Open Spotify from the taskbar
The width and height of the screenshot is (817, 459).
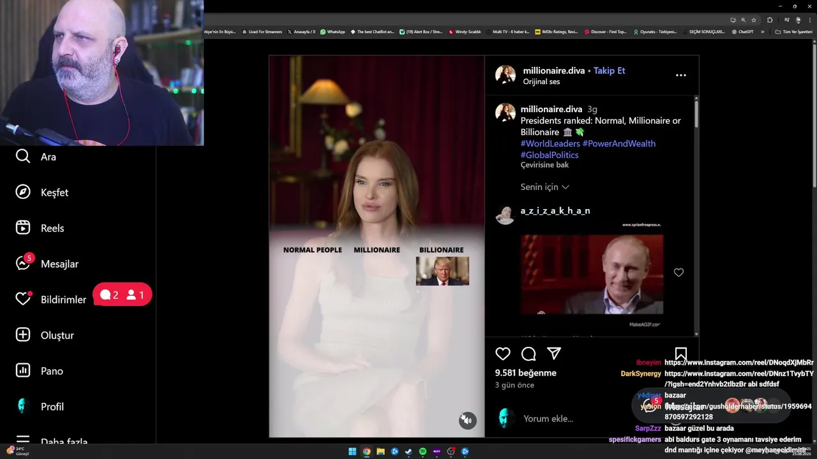coord(423,451)
